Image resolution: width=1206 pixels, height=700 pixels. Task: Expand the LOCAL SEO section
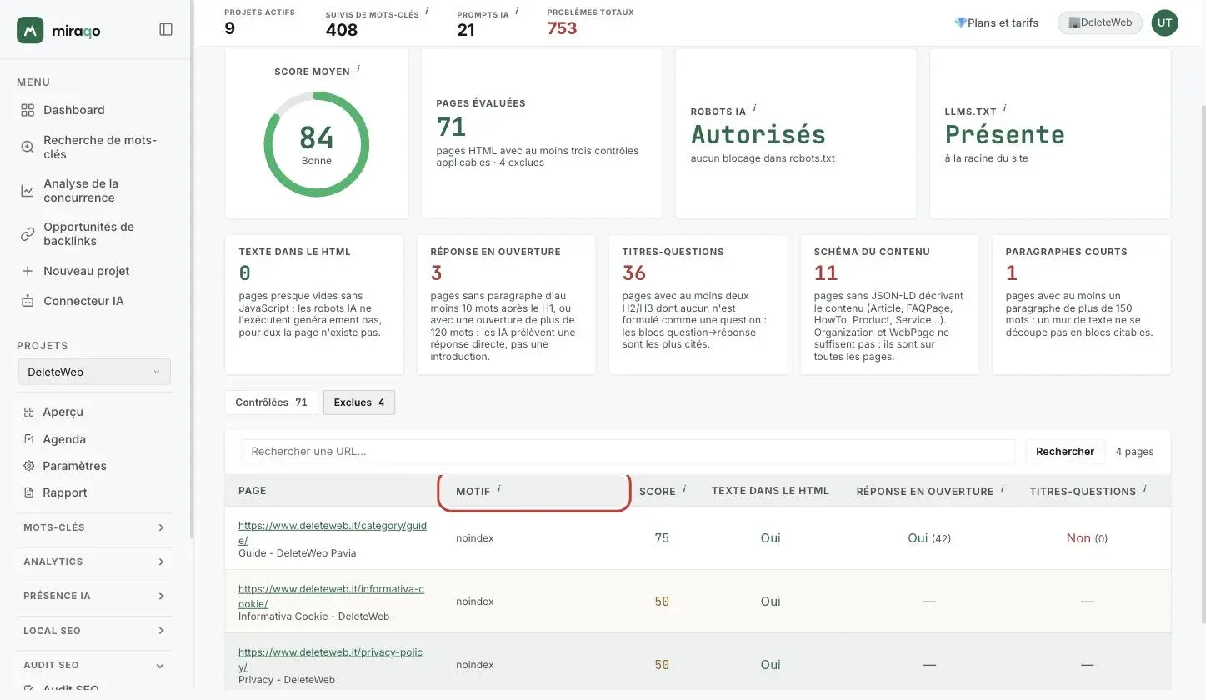(x=94, y=631)
